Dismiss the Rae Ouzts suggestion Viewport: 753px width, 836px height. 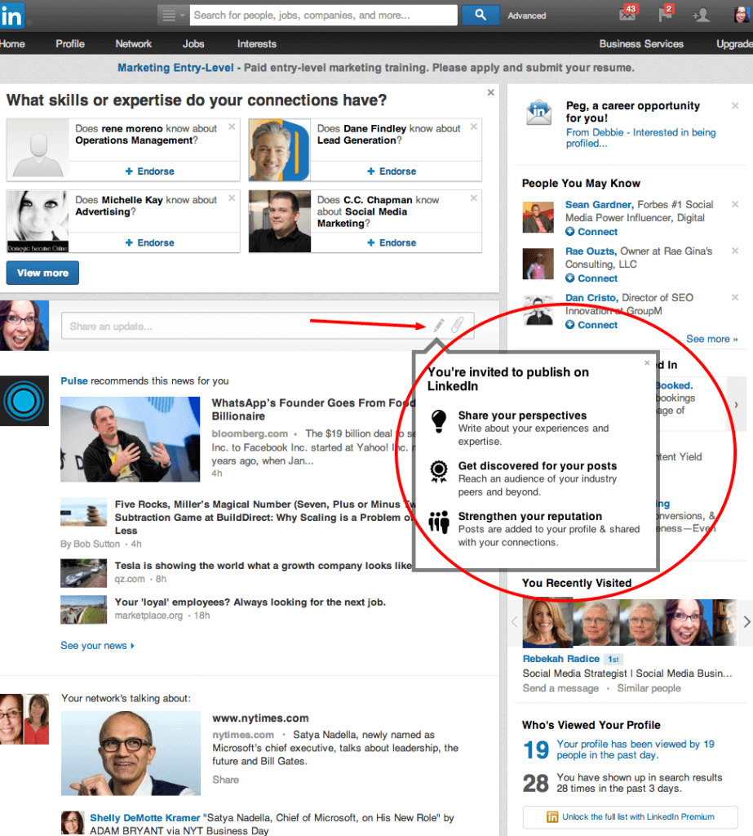coord(735,251)
